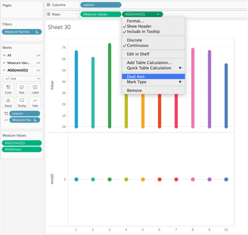Open the Path marks button

[x=35, y=102]
